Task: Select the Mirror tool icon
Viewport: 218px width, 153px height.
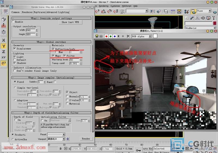Action: (153, 11)
